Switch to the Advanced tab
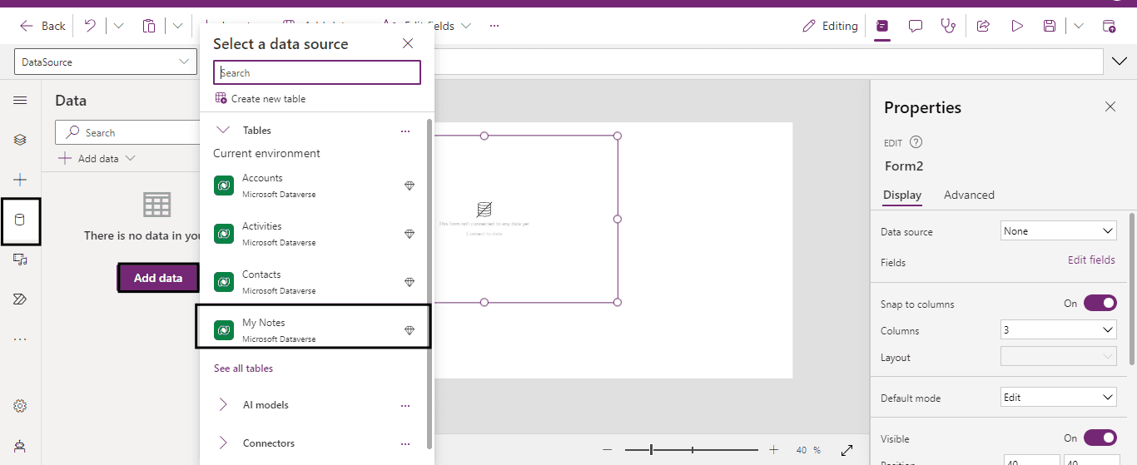 (969, 195)
